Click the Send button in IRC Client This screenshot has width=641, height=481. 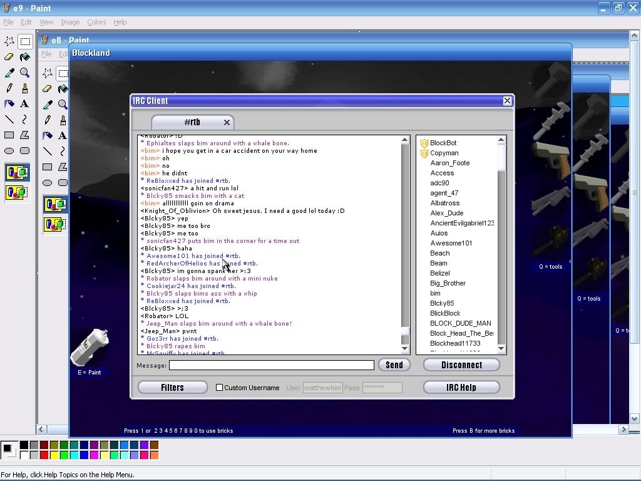[394, 365]
